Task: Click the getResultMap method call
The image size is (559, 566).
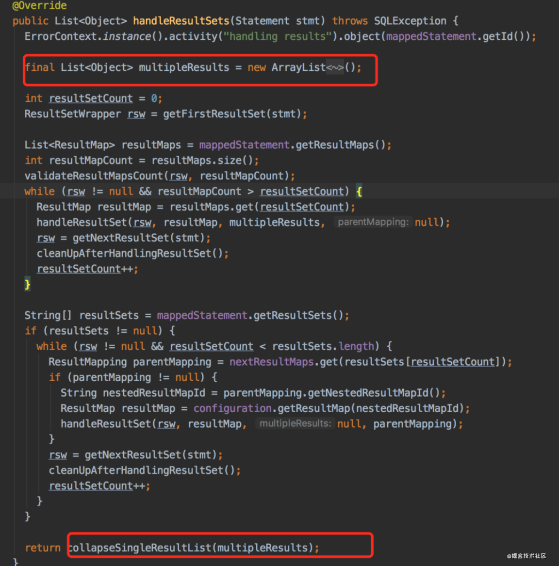Action: pos(314,409)
